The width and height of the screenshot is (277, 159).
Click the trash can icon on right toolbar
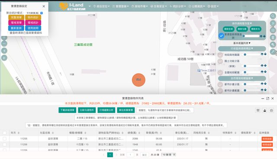(273, 37)
